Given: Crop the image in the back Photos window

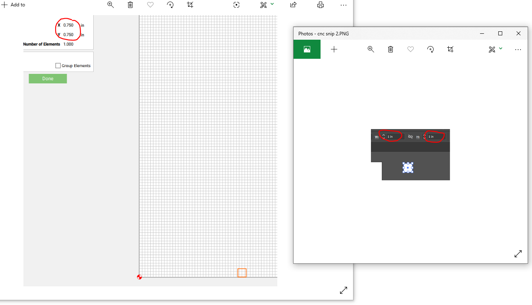Looking at the screenshot, I should [190, 5].
